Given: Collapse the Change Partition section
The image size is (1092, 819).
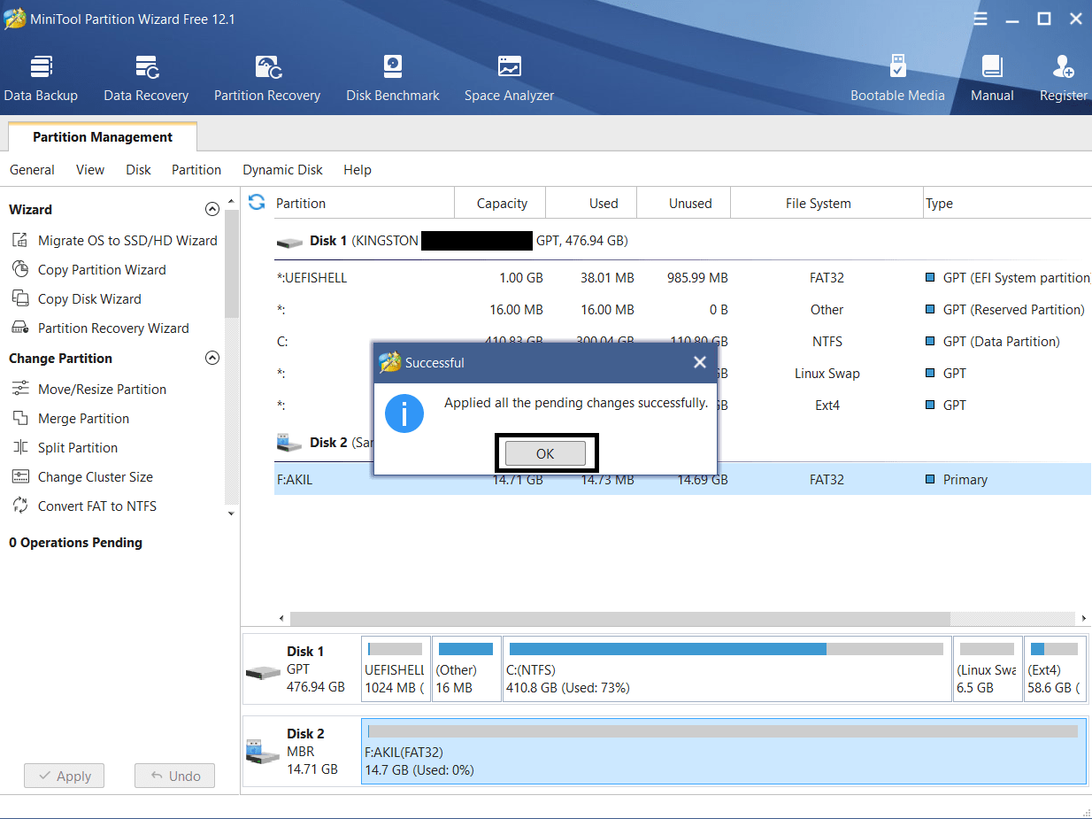Looking at the screenshot, I should click(x=211, y=359).
